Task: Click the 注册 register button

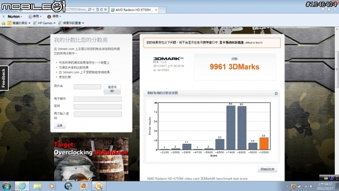Action: (x=60, y=126)
